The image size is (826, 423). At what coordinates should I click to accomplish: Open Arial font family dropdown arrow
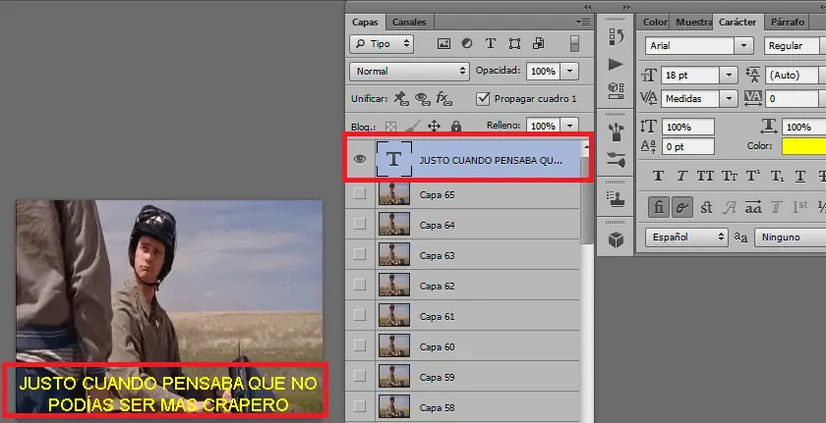tap(743, 46)
